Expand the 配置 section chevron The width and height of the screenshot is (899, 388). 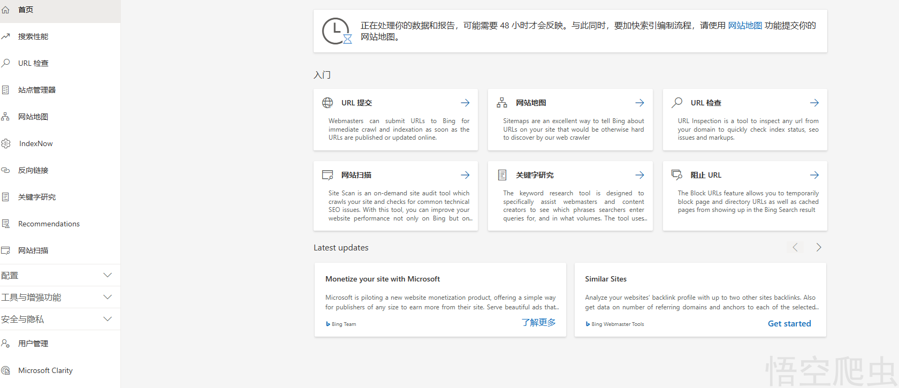click(108, 275)
